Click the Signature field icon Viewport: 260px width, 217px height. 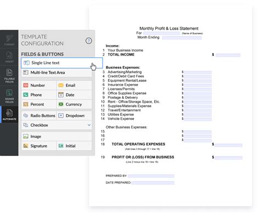pos(26,146)
